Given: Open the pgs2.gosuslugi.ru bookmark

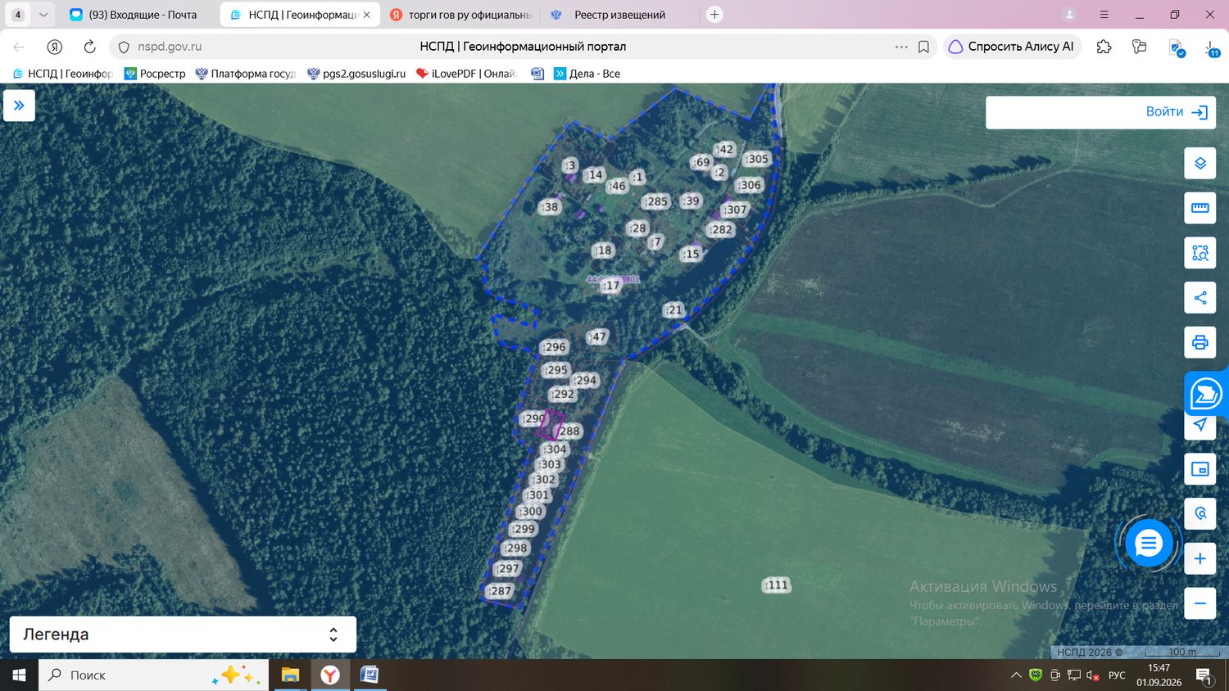Looking at the screenshot, I should [356, 74].
